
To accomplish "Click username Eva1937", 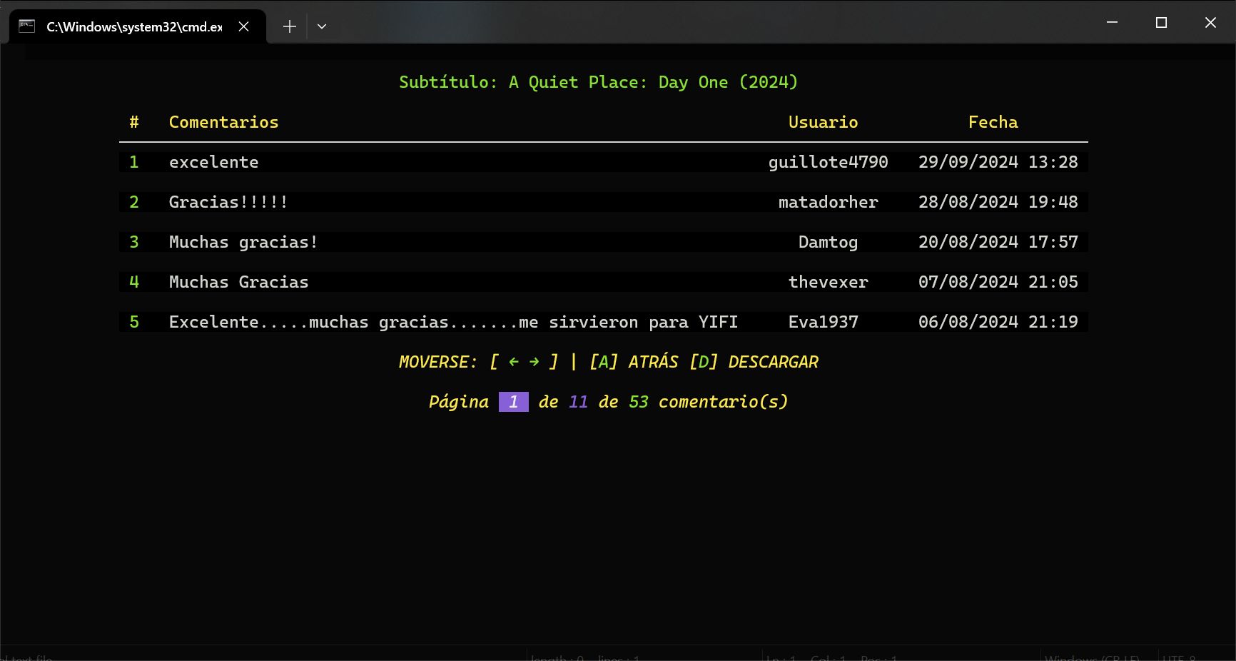I will click(823, 322).
